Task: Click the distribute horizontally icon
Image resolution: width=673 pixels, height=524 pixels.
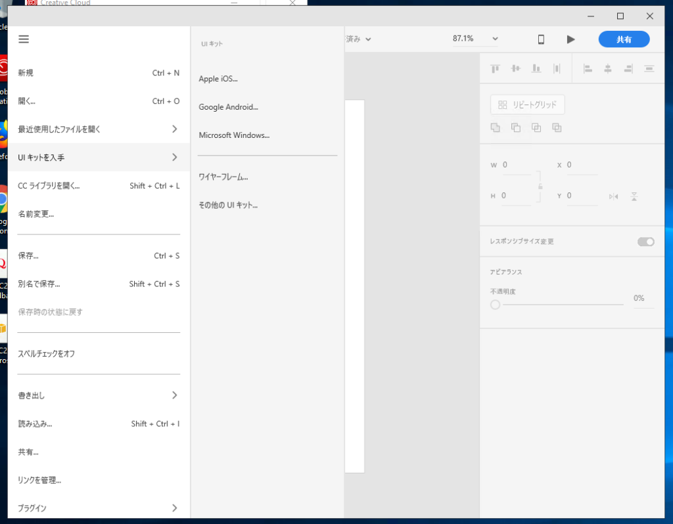Action: [x=649, y=68]
